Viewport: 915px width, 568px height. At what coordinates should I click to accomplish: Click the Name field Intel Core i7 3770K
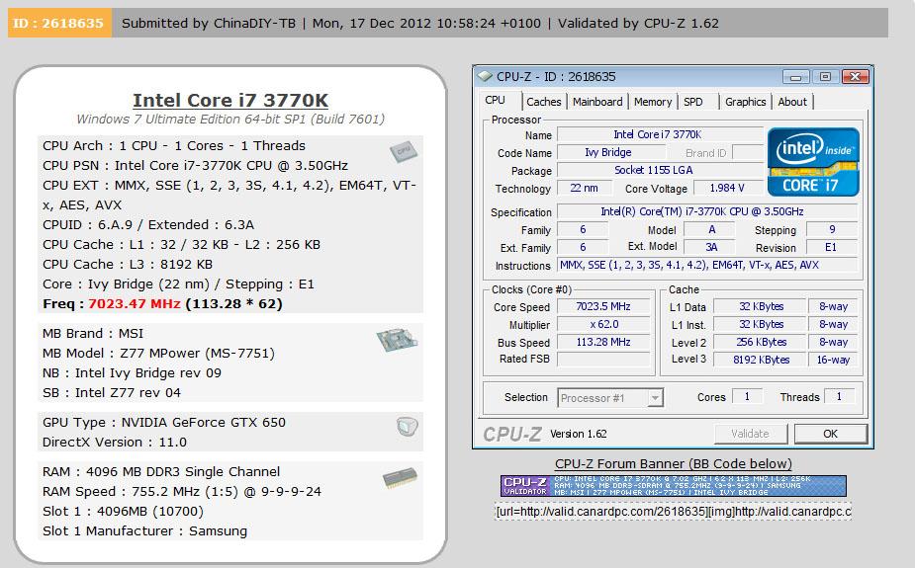[660, 134]
